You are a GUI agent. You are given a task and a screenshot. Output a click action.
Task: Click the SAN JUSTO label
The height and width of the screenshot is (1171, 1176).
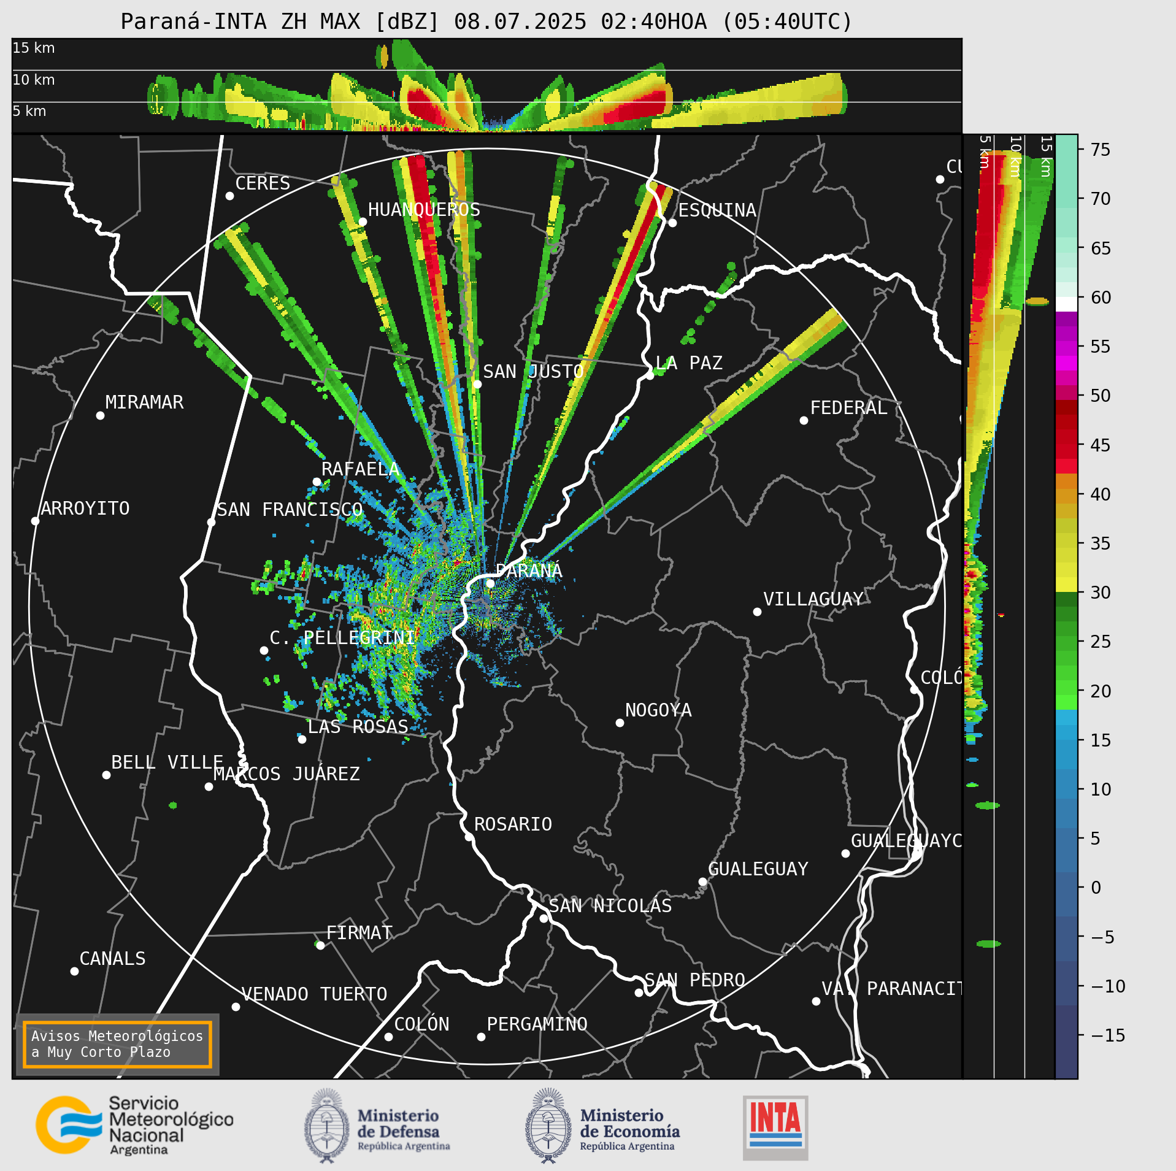click(x=533, y=372)
